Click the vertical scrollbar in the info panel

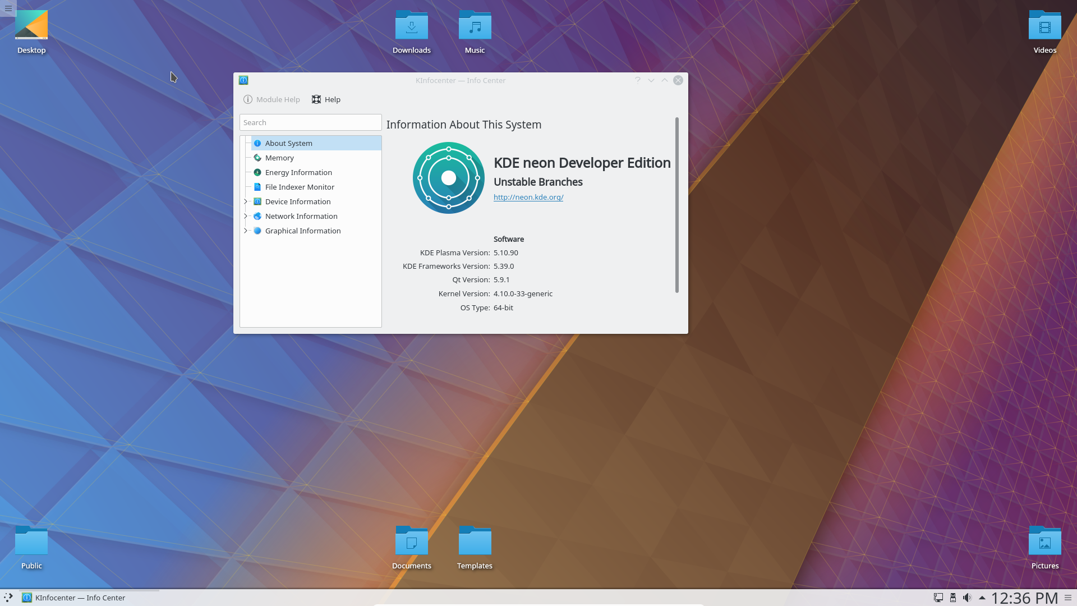pos(677,205)
